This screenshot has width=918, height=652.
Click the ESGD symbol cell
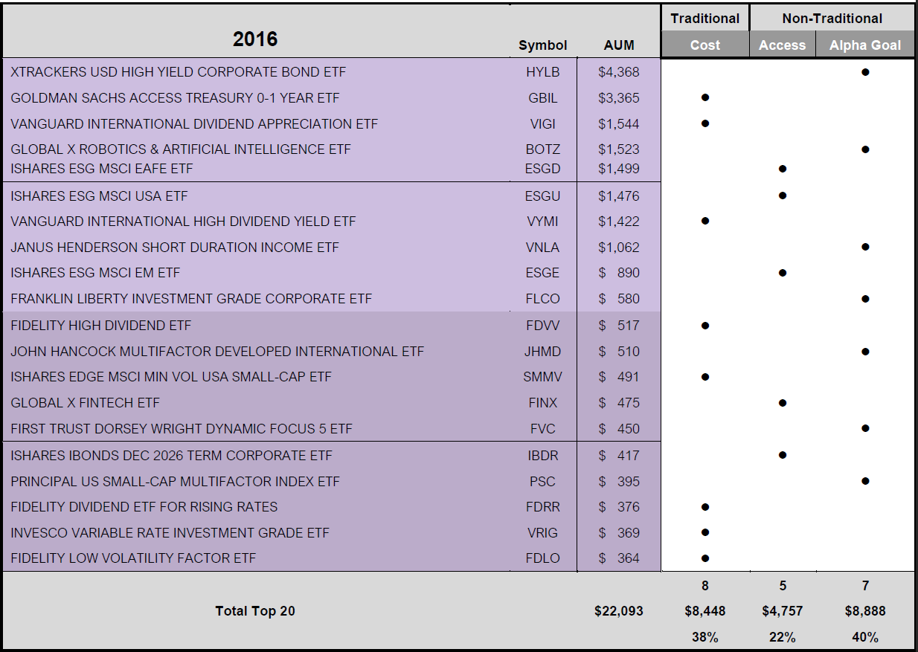(542, 169)
